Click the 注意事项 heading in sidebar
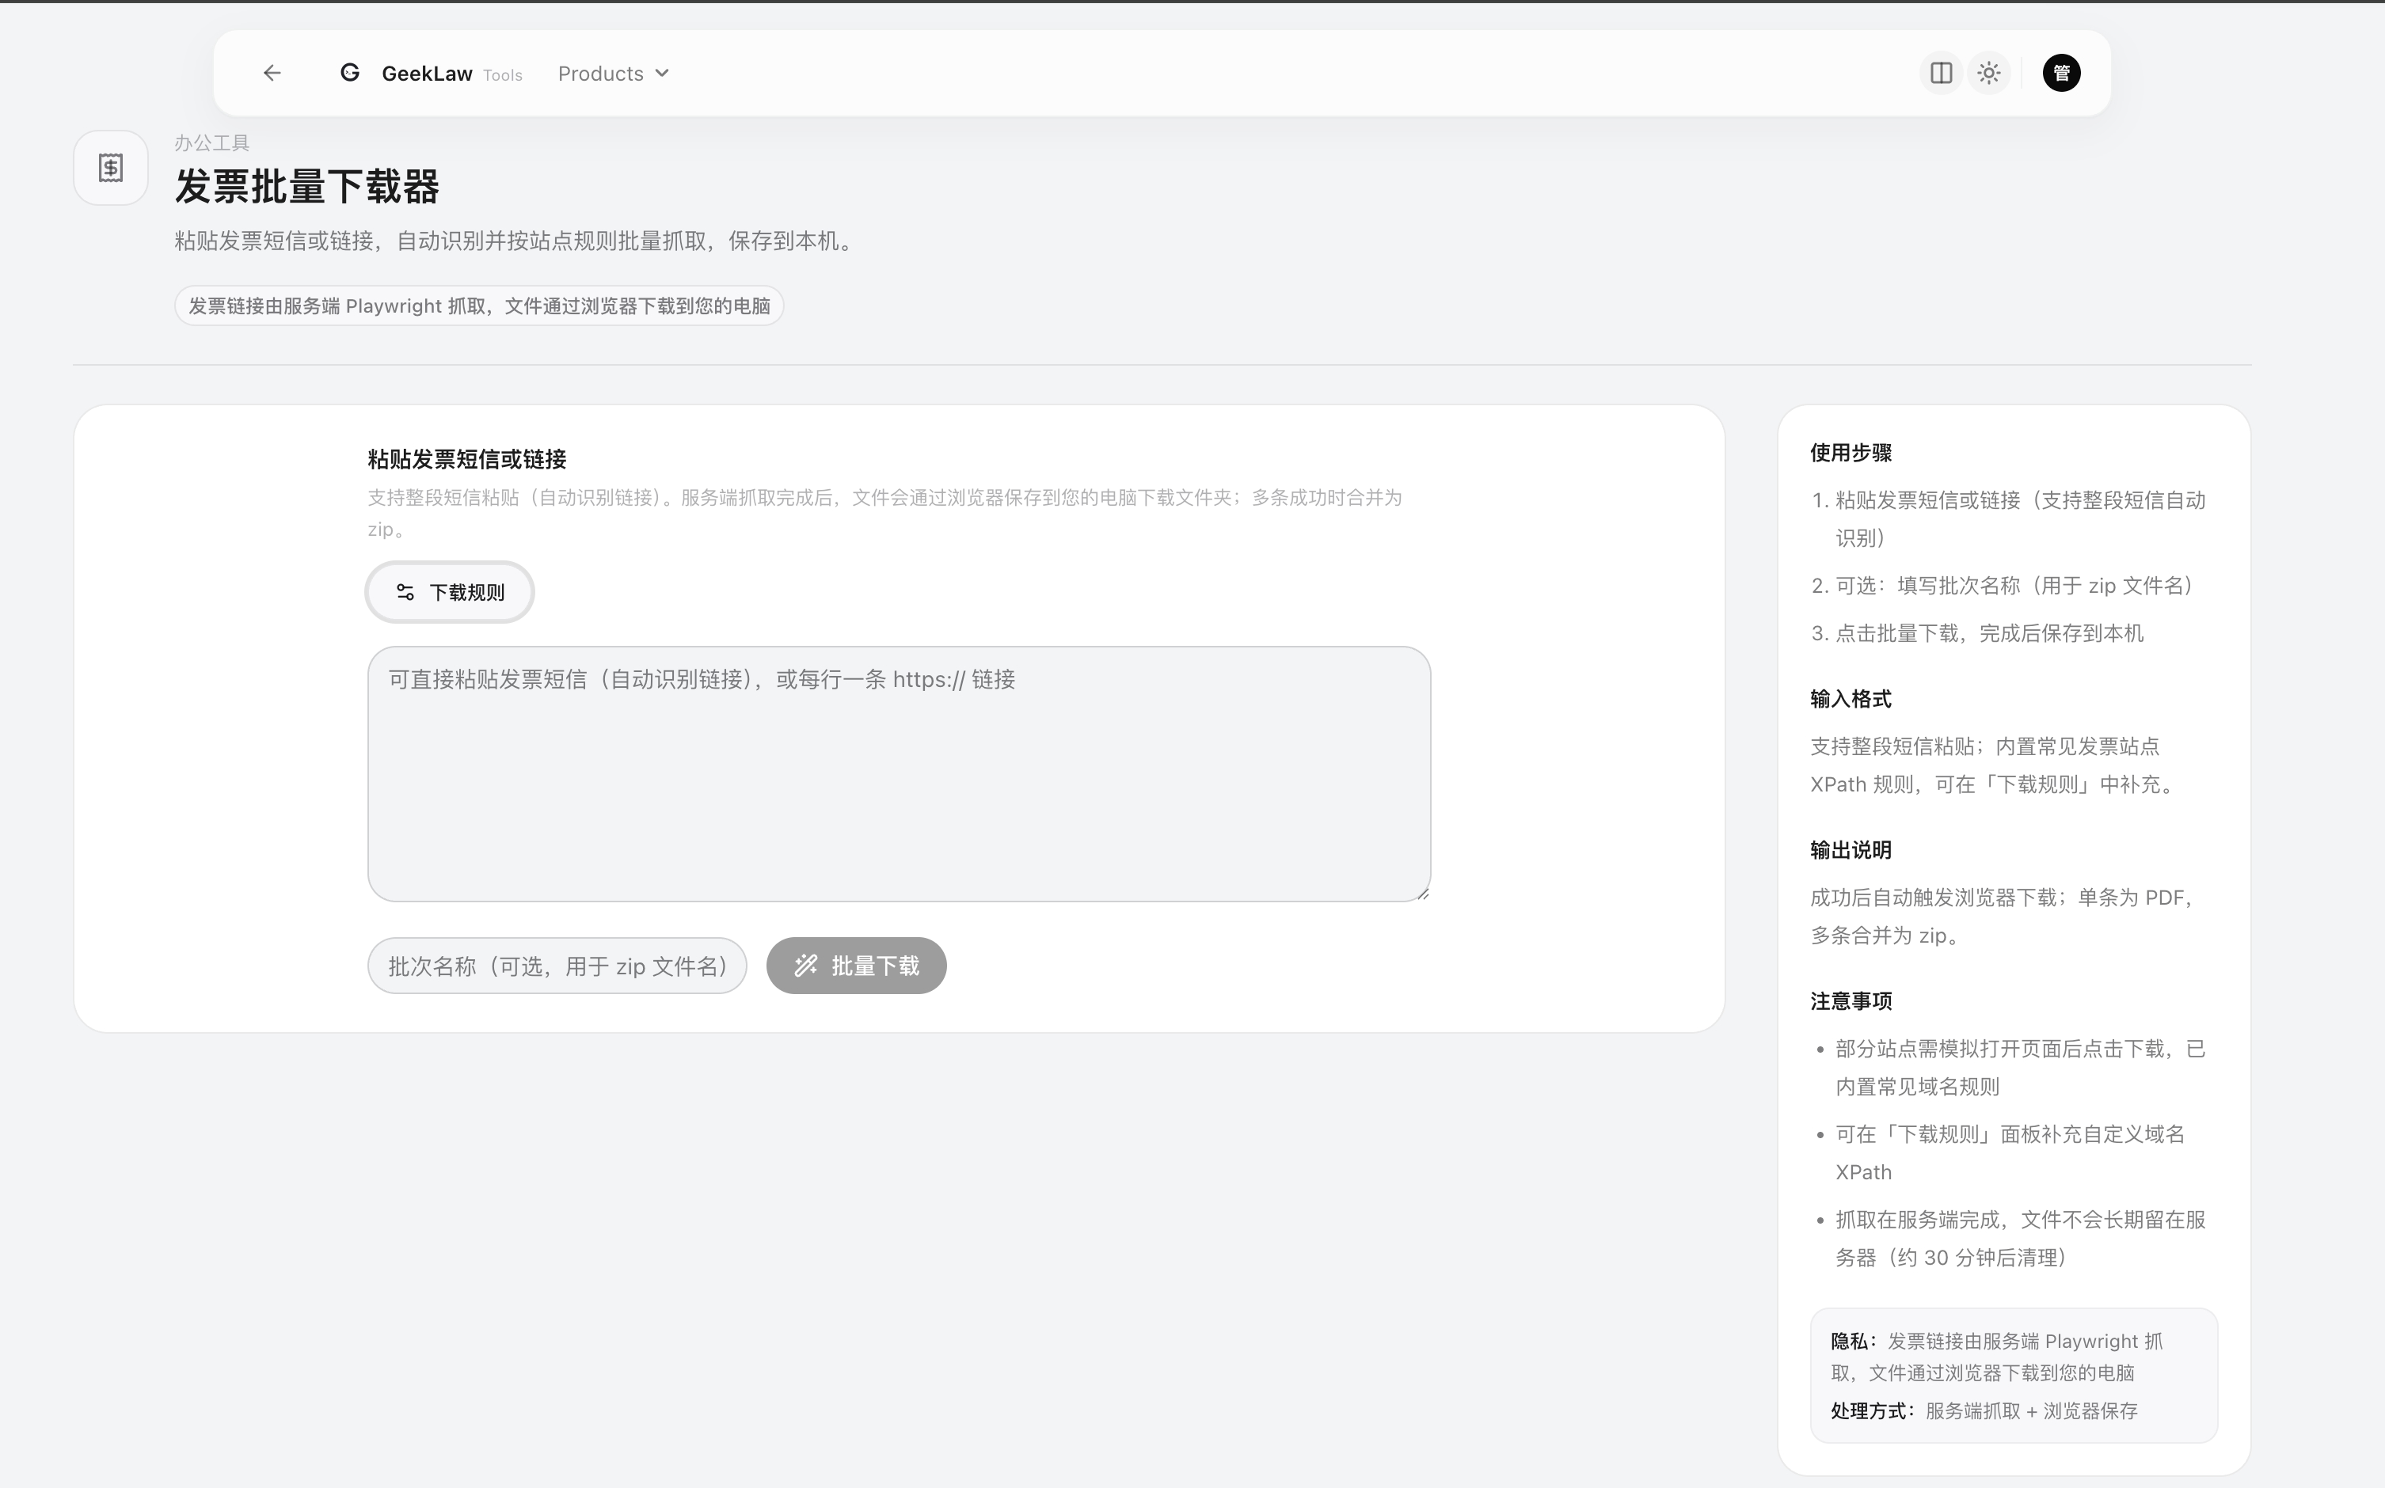2385x1488 pixels. [1851, 1001]
